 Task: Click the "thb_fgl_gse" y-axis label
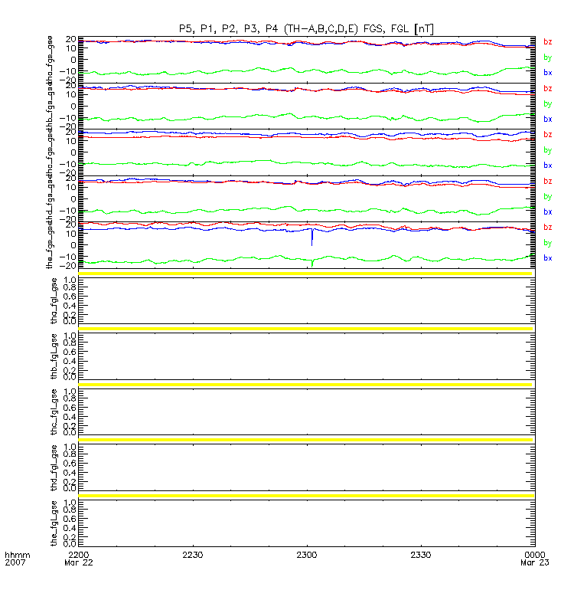coord(54,356)
